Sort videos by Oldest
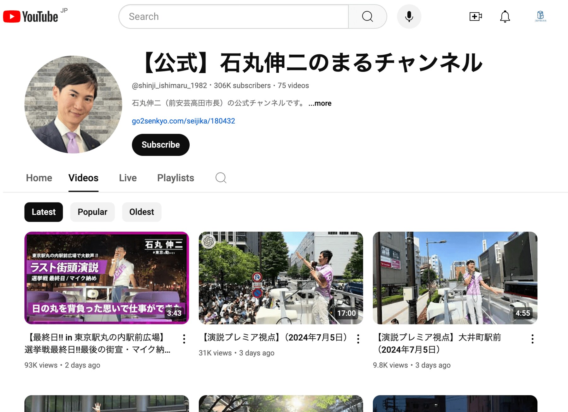 coord(142,212)
